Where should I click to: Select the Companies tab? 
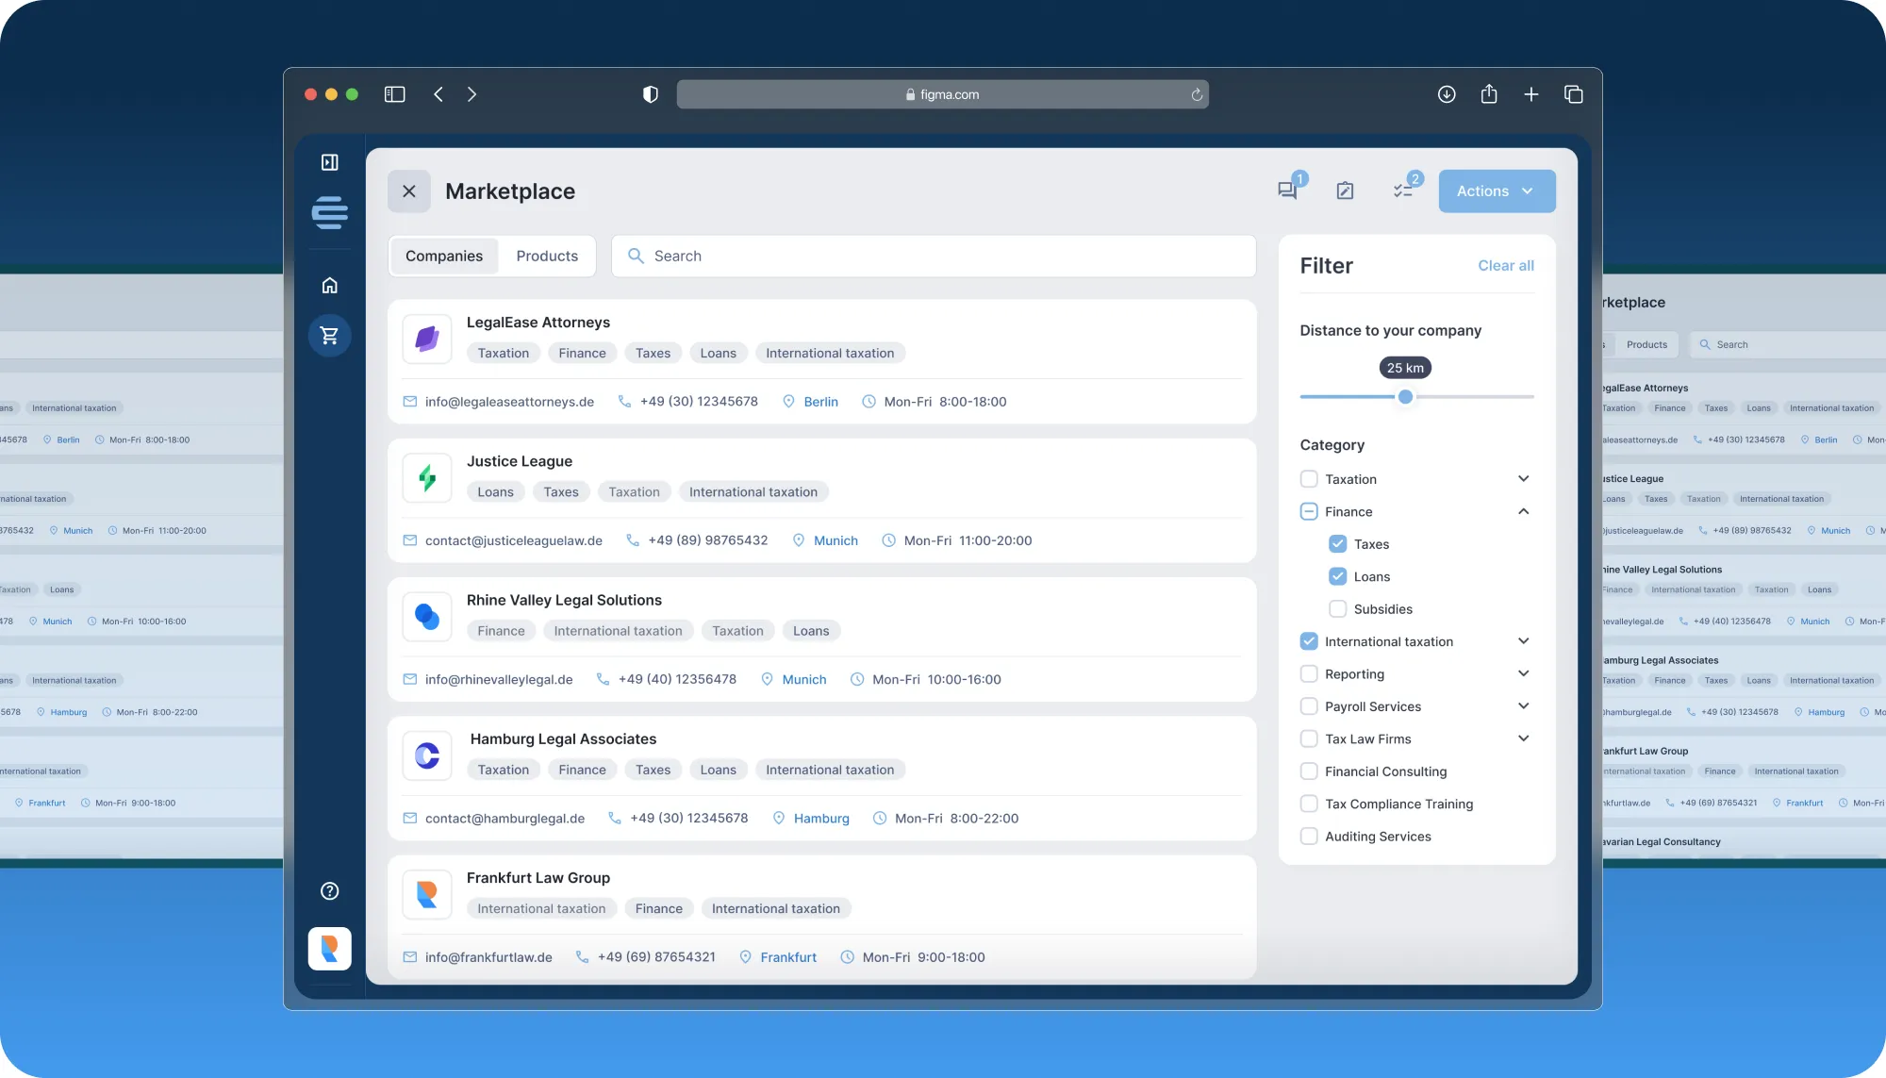click(443, 256)
